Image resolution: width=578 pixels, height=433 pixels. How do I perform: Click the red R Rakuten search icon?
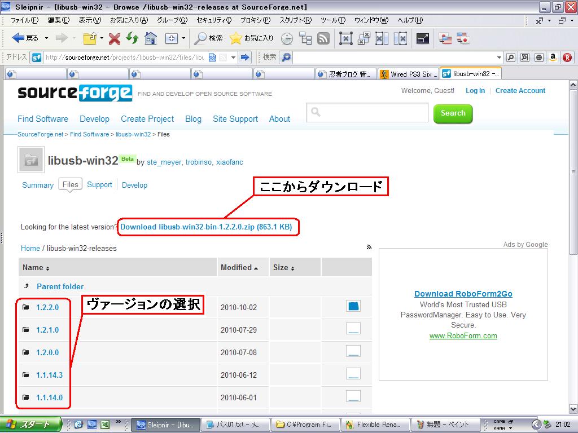point(567,57)
